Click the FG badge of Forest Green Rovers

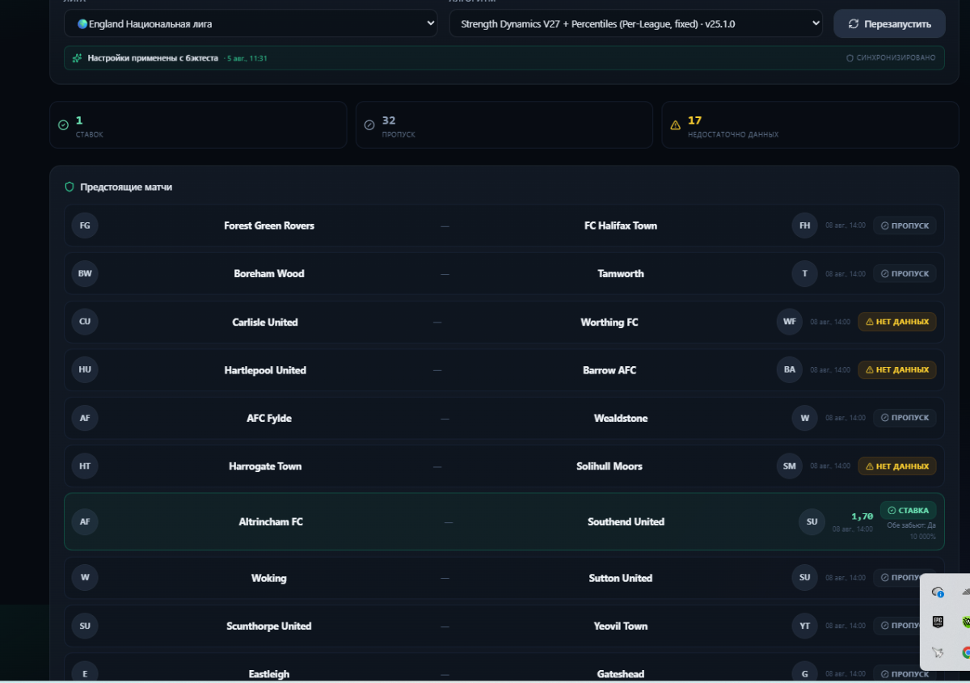pyautogui.click(x=85, y=226)
